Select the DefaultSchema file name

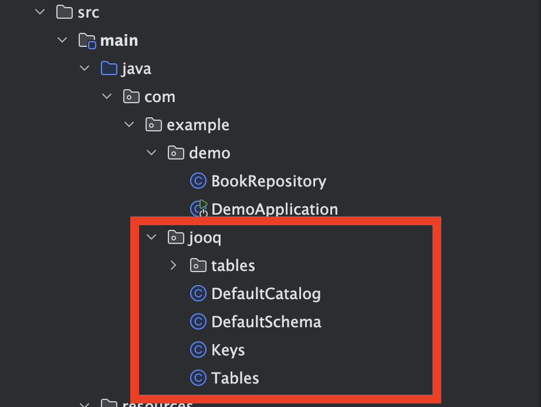266,322
